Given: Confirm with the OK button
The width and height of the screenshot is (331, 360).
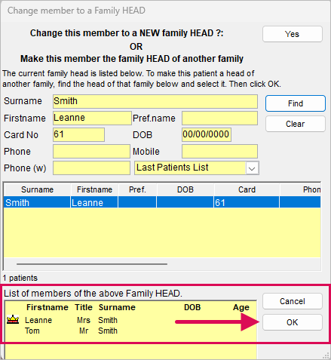Looking at the screenshot, I should [x=293, y=322].
